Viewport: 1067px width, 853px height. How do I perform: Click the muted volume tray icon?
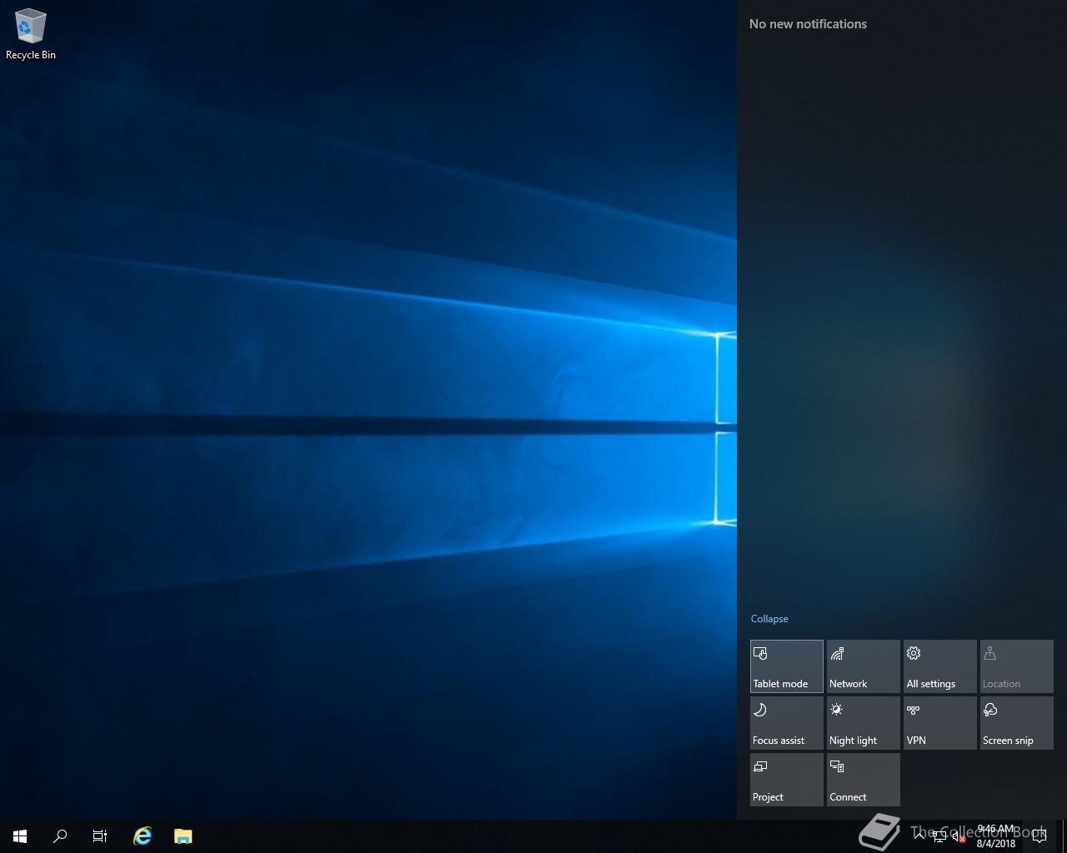(x=959, y=836)
